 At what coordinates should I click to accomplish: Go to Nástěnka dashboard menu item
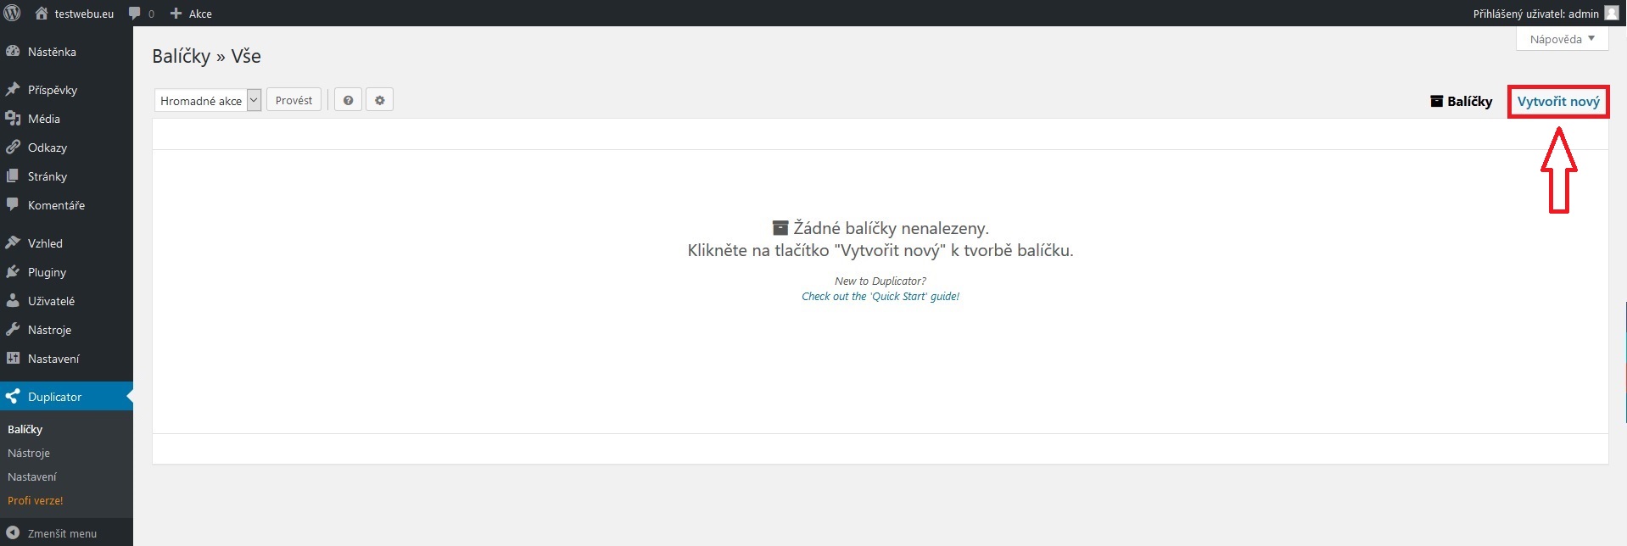coord(52,52)
